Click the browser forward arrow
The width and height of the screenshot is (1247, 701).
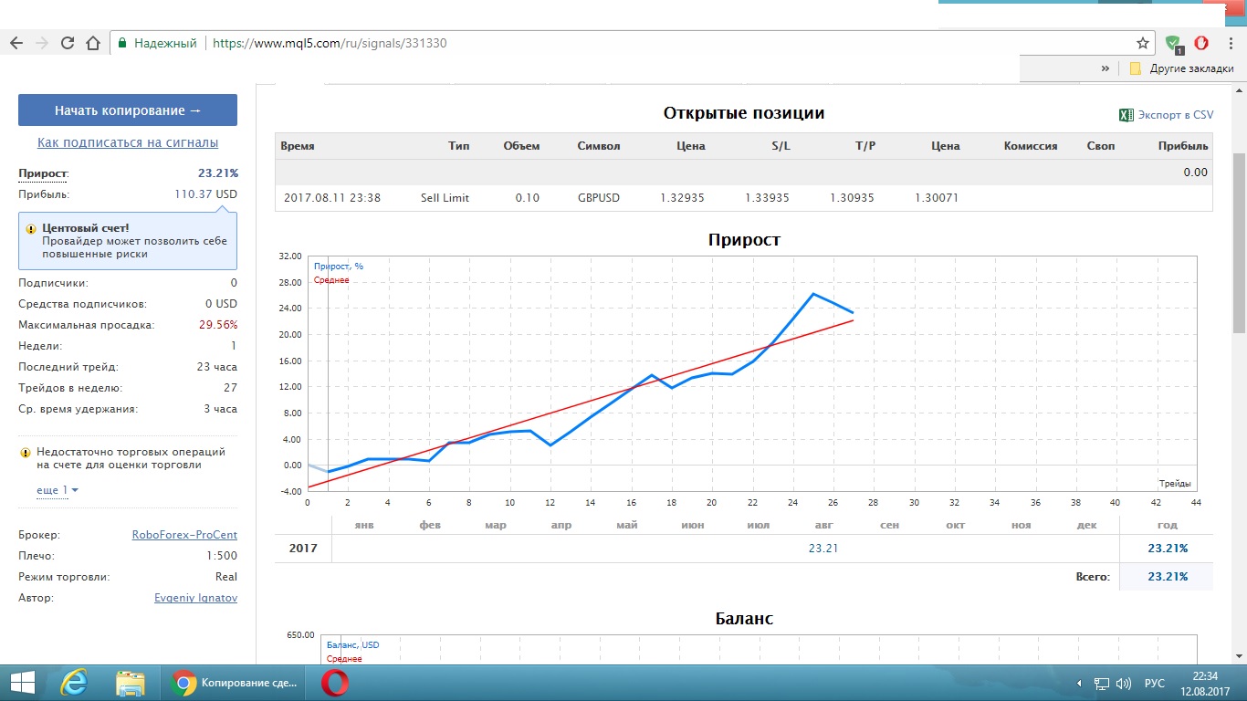(x=42, y=43)
